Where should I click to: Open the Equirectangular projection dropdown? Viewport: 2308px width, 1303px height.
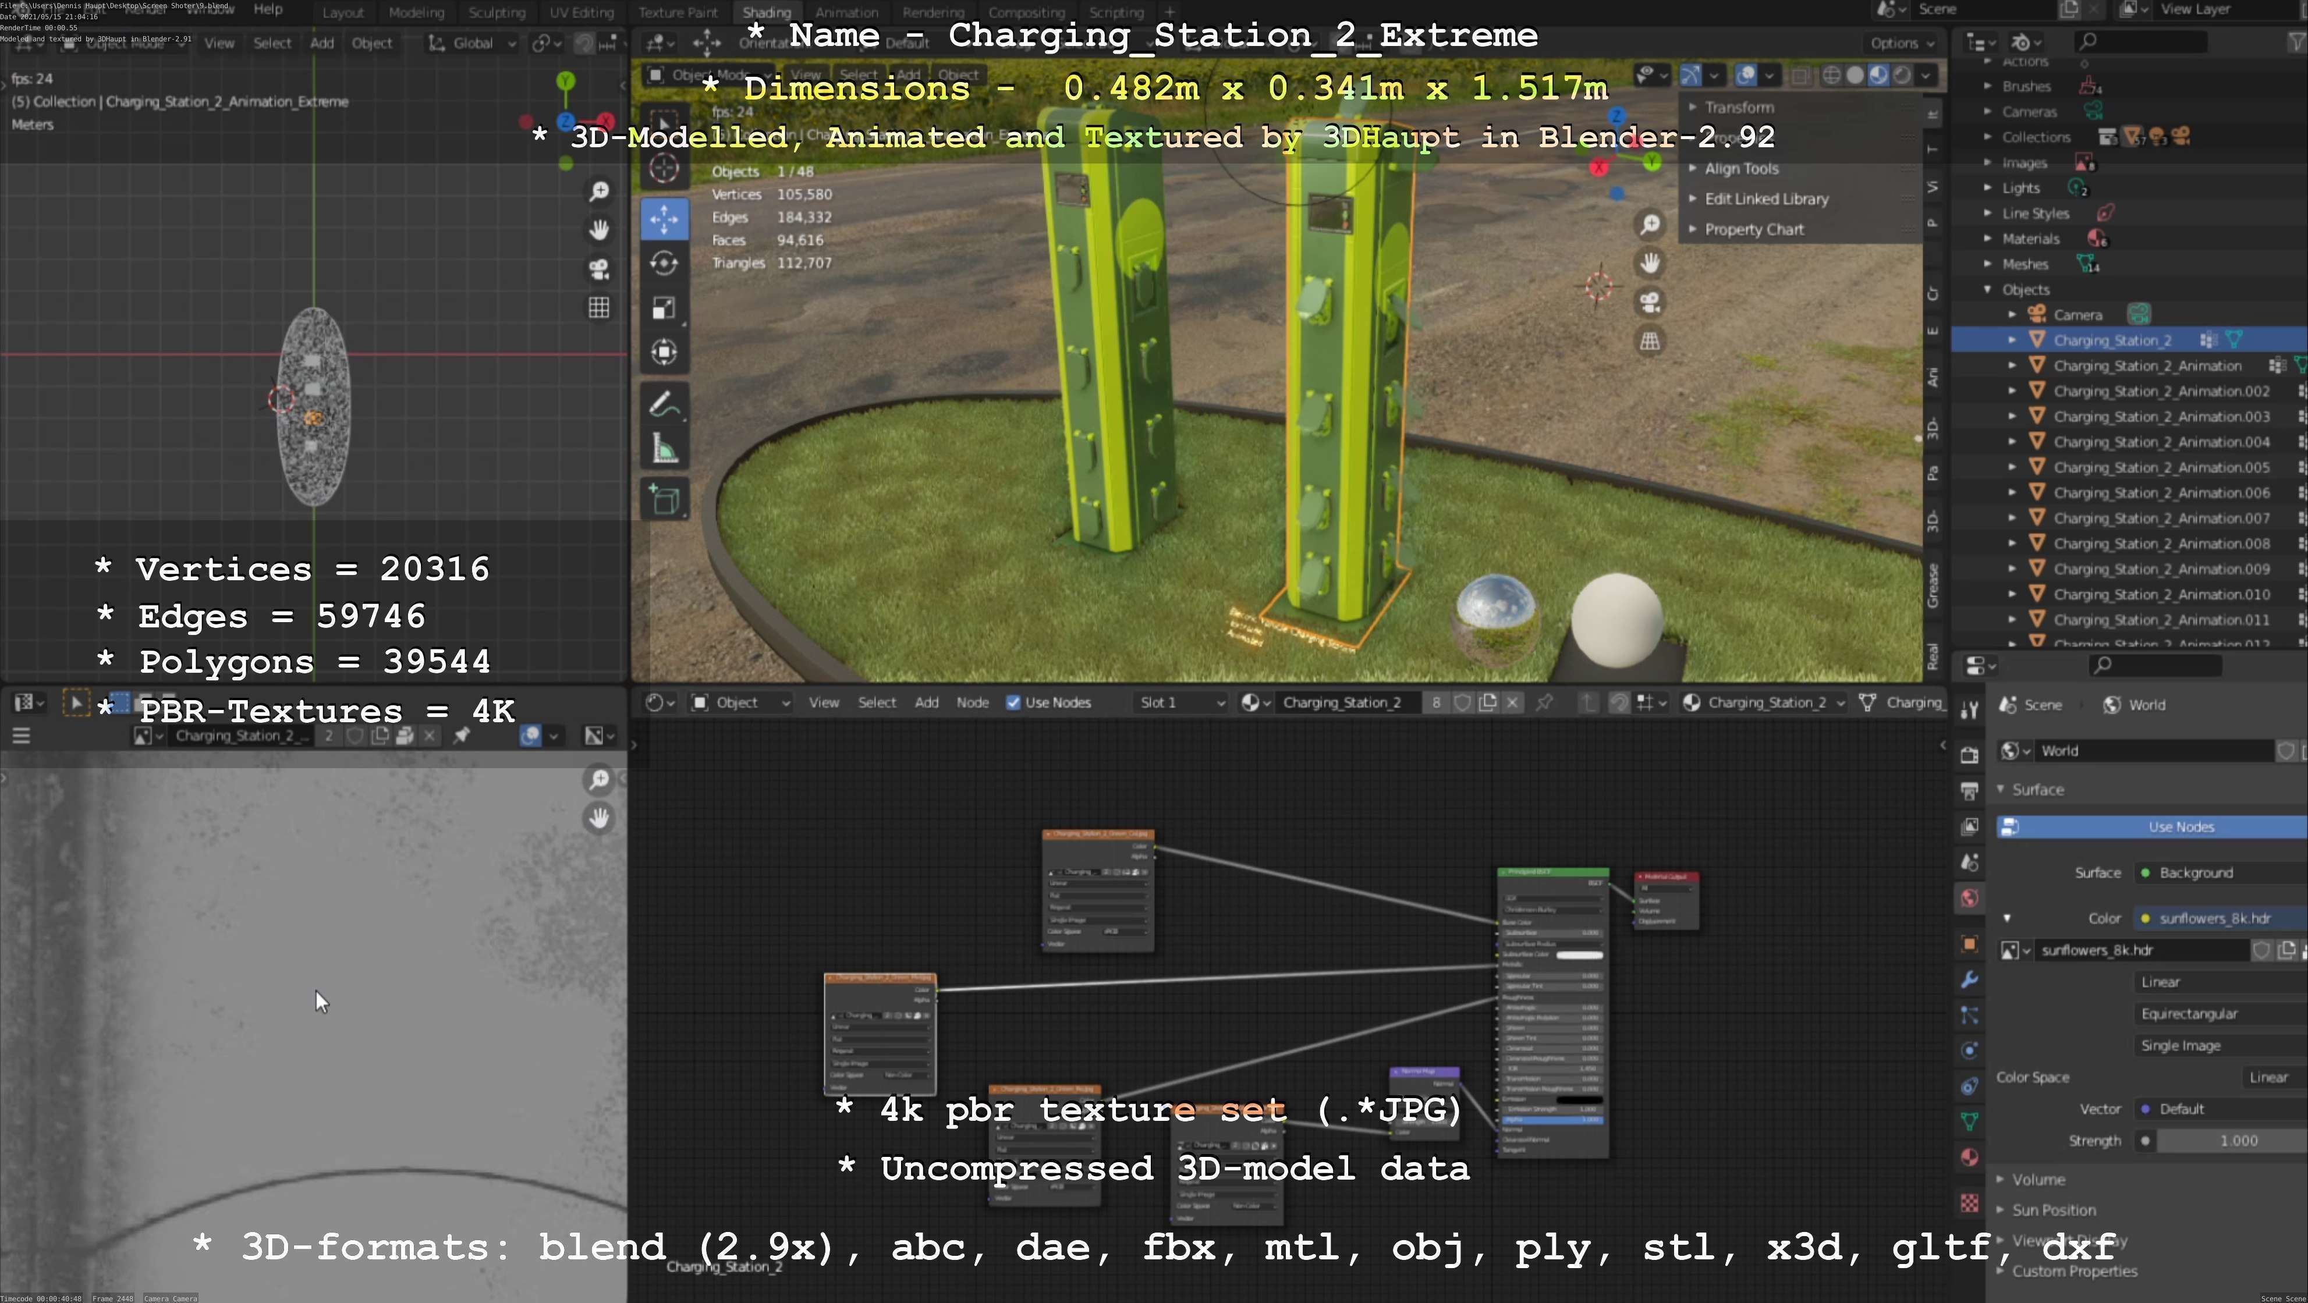point(2222,1014)
